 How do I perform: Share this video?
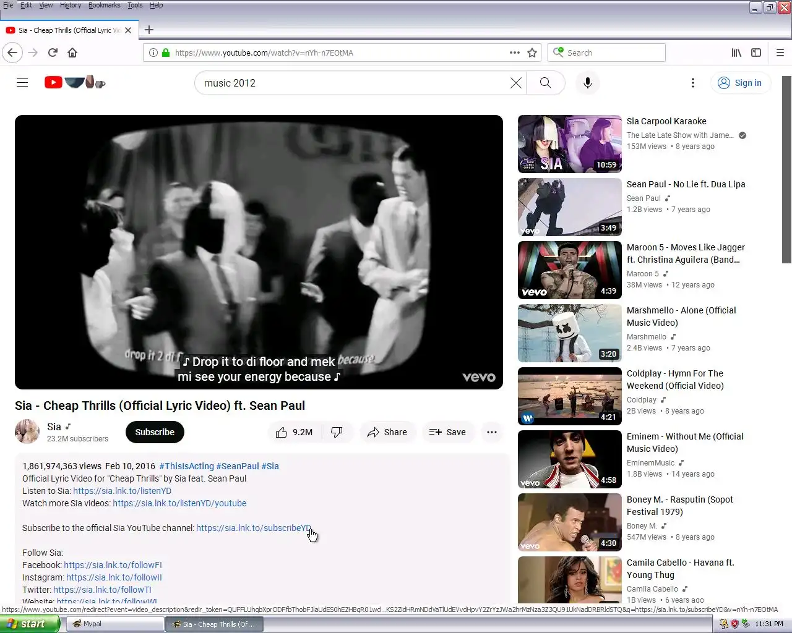(x=387, y=432)
